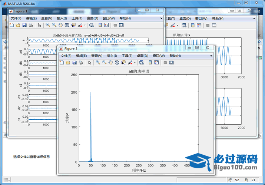Screen dimensions: 265x185
Task: Click the Zoom In tool in Figure 3
Action: click(x=98, y=63)
